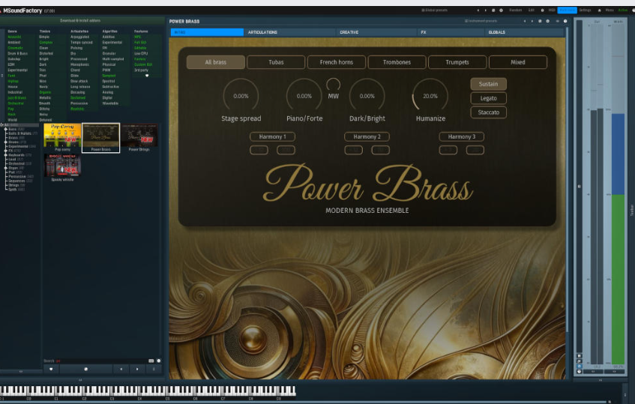Click the round random button under the browser
Viewport: 635px width, 404px height.
click(86, 369)
